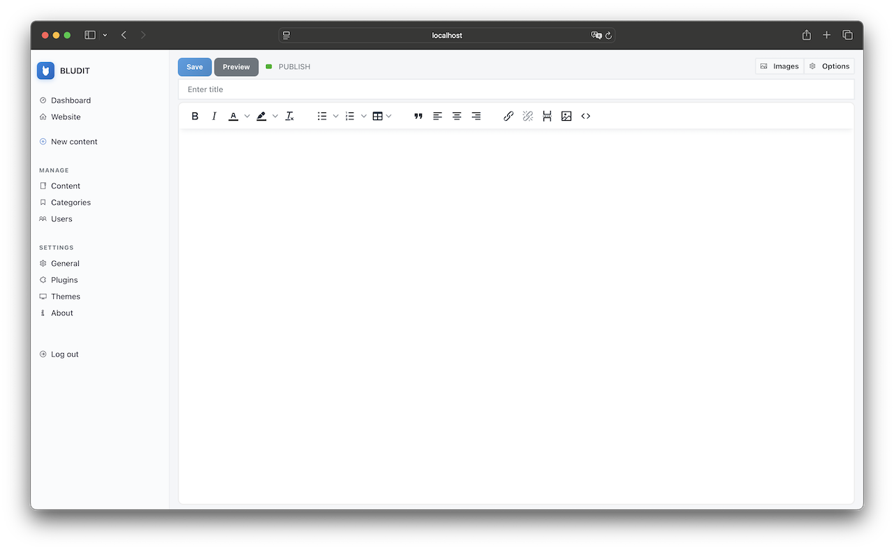Image resolution: width=894 pixels, height=550 pixels.
Task: Open the bullet list style dropdown
Action: pos(335,116)
